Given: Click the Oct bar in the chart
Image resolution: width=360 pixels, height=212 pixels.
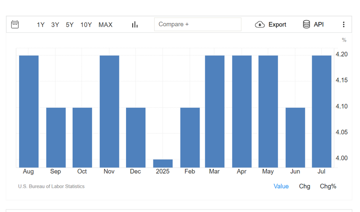Looking at the screenshot, I should [x=82, y=138].
